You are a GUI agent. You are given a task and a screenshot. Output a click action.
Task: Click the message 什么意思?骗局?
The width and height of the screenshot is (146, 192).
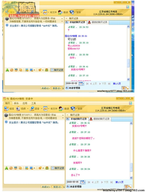pyautogui.click(x=82, y=151)
